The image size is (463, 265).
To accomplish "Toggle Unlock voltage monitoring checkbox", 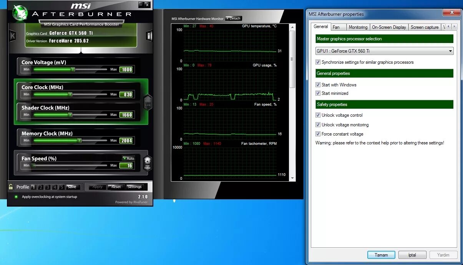I will [318, 125].
